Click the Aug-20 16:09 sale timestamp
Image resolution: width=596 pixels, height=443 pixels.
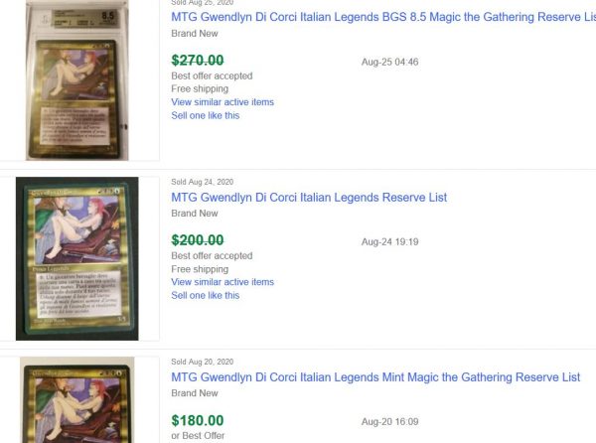click(x=390, y=421)
